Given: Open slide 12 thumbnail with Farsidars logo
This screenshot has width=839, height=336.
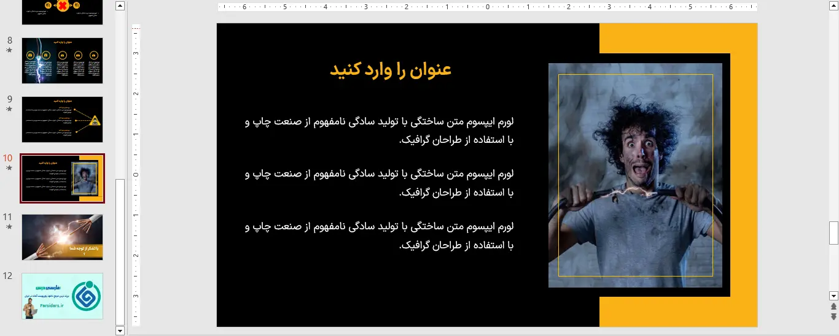Looking at the screenshot, I should [62, 296].
